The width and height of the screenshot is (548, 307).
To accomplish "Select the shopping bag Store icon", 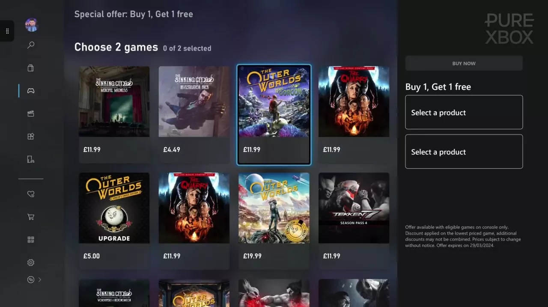I will pyautogui.click(x=31, y=68).
